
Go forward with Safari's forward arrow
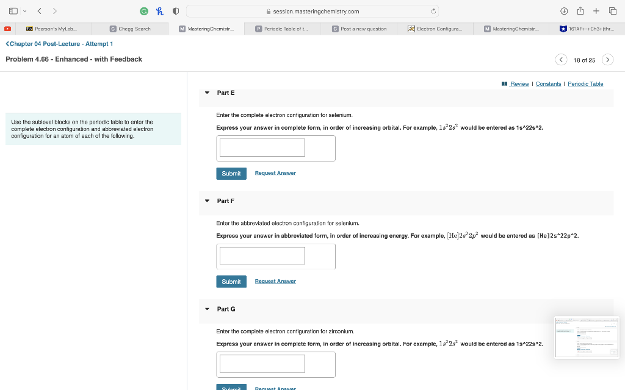coord(54,11)
